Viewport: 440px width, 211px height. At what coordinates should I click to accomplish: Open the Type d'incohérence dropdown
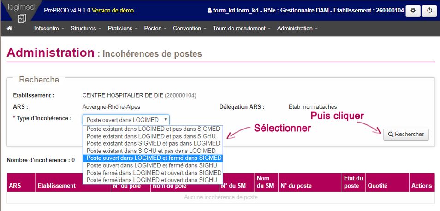point(126,120)
